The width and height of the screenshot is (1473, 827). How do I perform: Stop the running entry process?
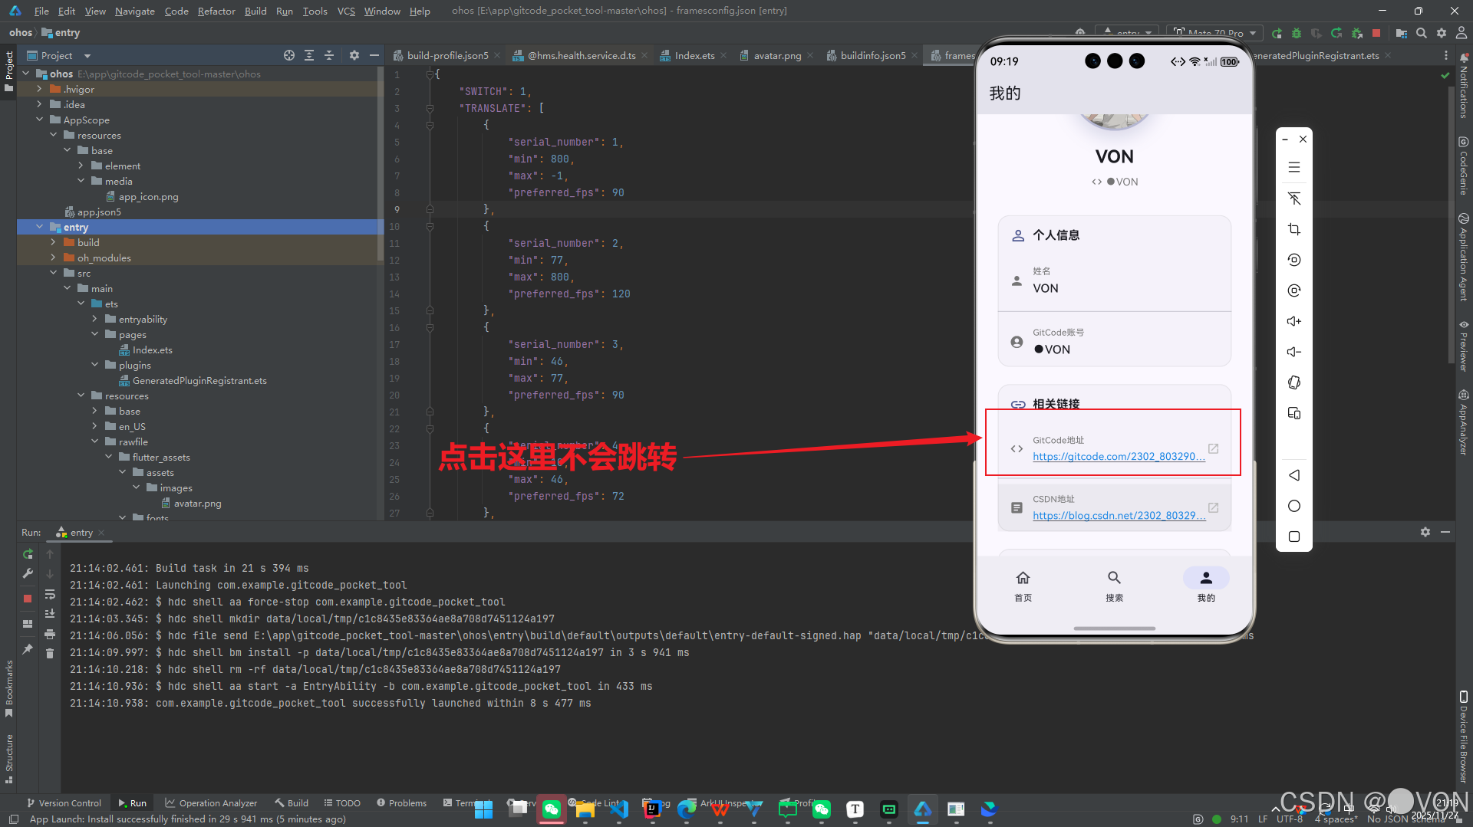27,598
